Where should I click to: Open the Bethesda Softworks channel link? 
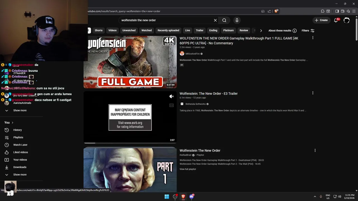(x=196, y=104)
